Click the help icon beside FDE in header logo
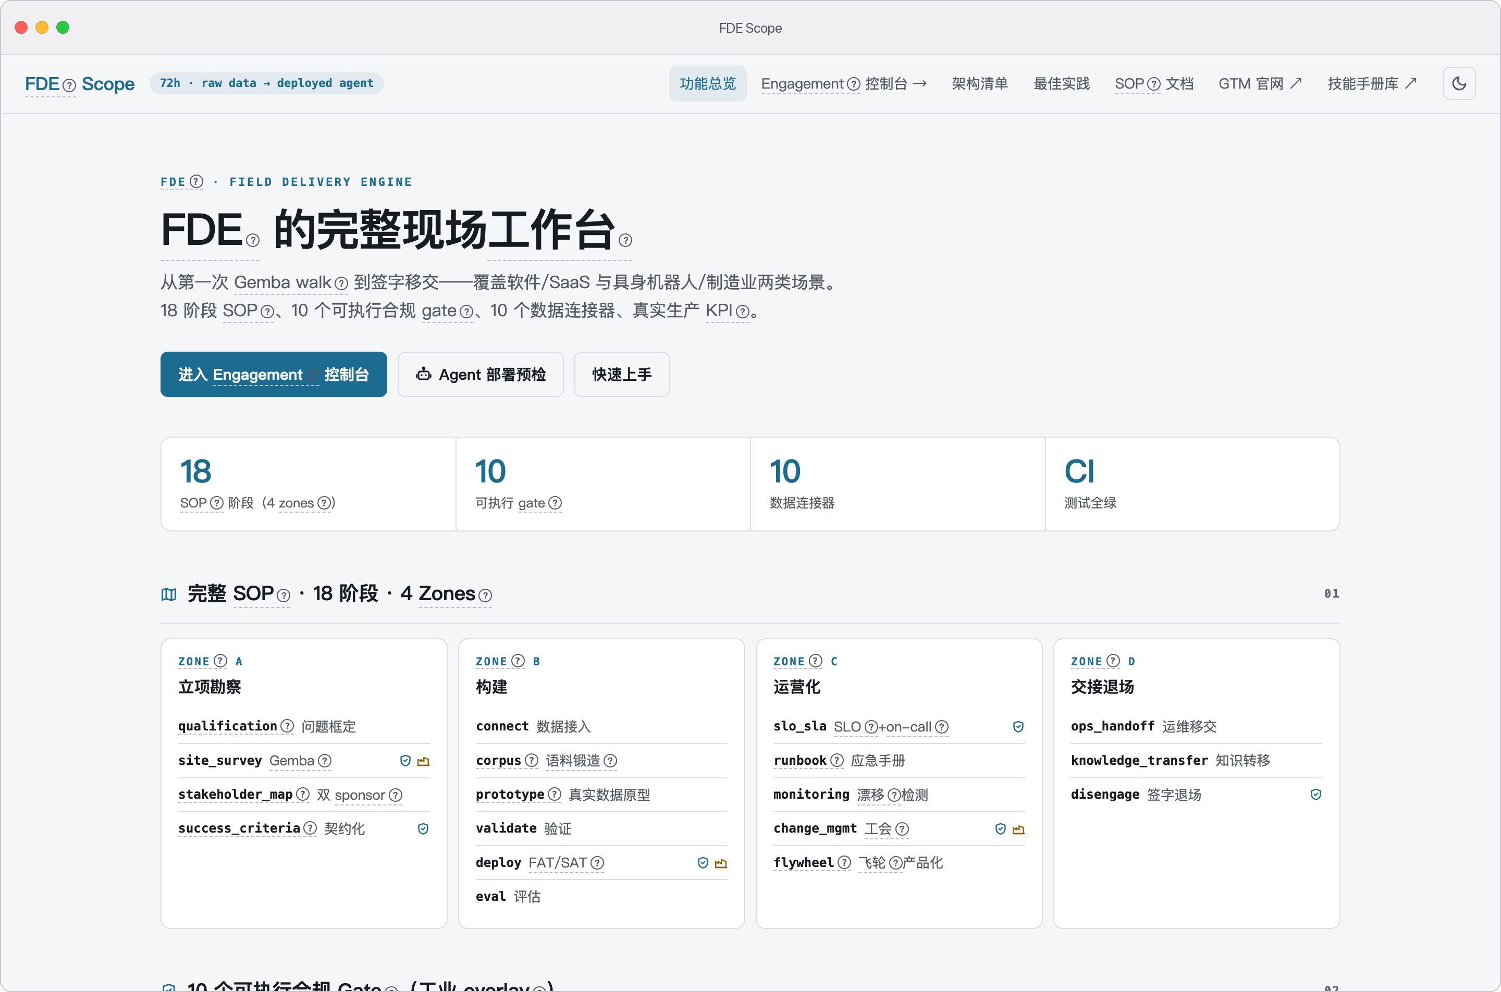Screen dimensions: 1501x992 point(70,85)
